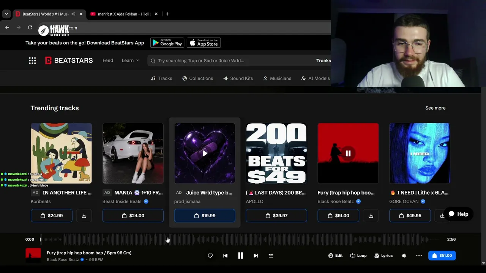Screen dimensions: 486x273
Task: Close the BeatStars browser tab
Action: (81, 14)
